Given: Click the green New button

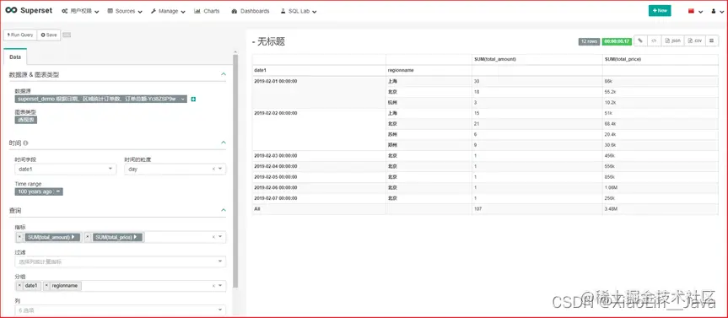Looking at the screenshot, I should [x=660, y=11].
